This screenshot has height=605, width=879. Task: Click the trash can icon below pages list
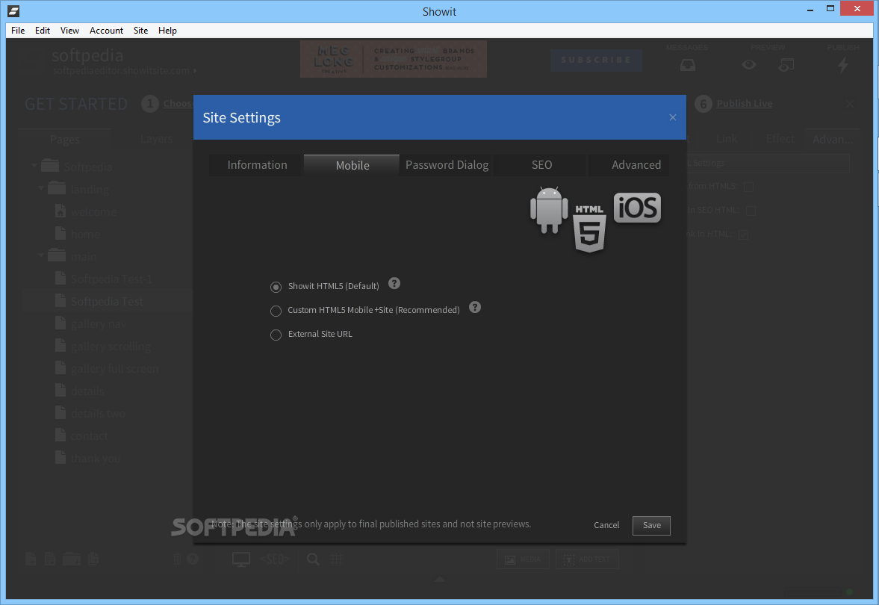click(x=177, y=559)
